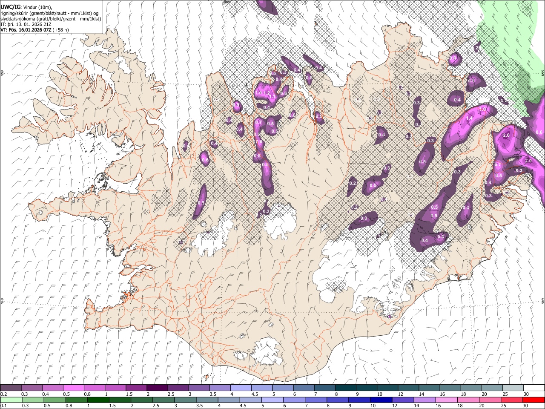545x409 pixels.
Task: Pick the violet swatch labeled 12 in lower legend row
Action: point(404,400)
